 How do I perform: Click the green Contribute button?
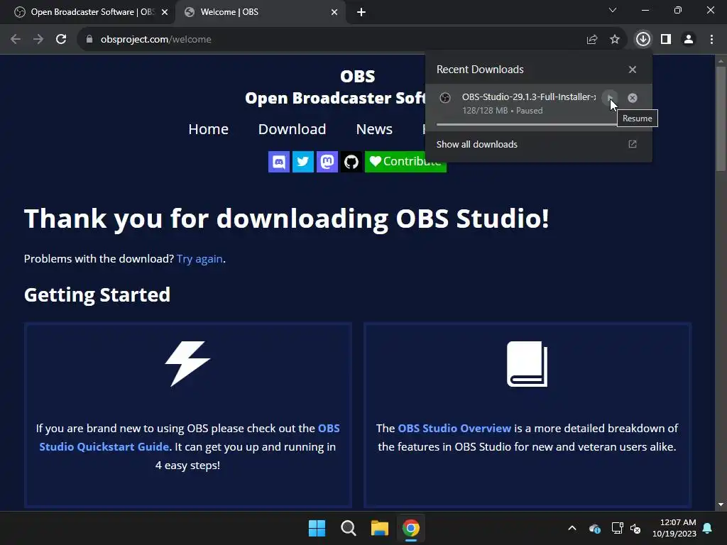[405, 162]
